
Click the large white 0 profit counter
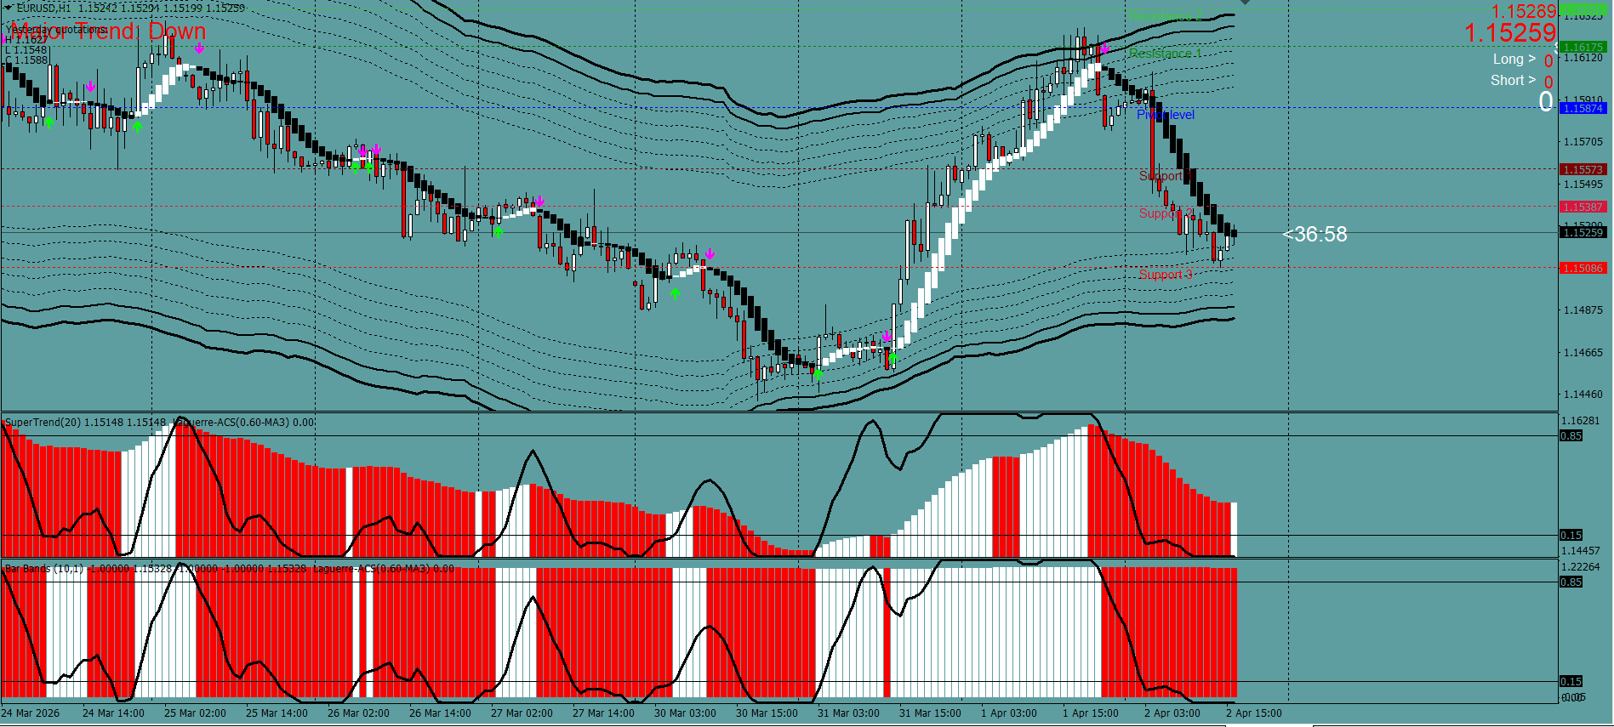pos(1546,102)
